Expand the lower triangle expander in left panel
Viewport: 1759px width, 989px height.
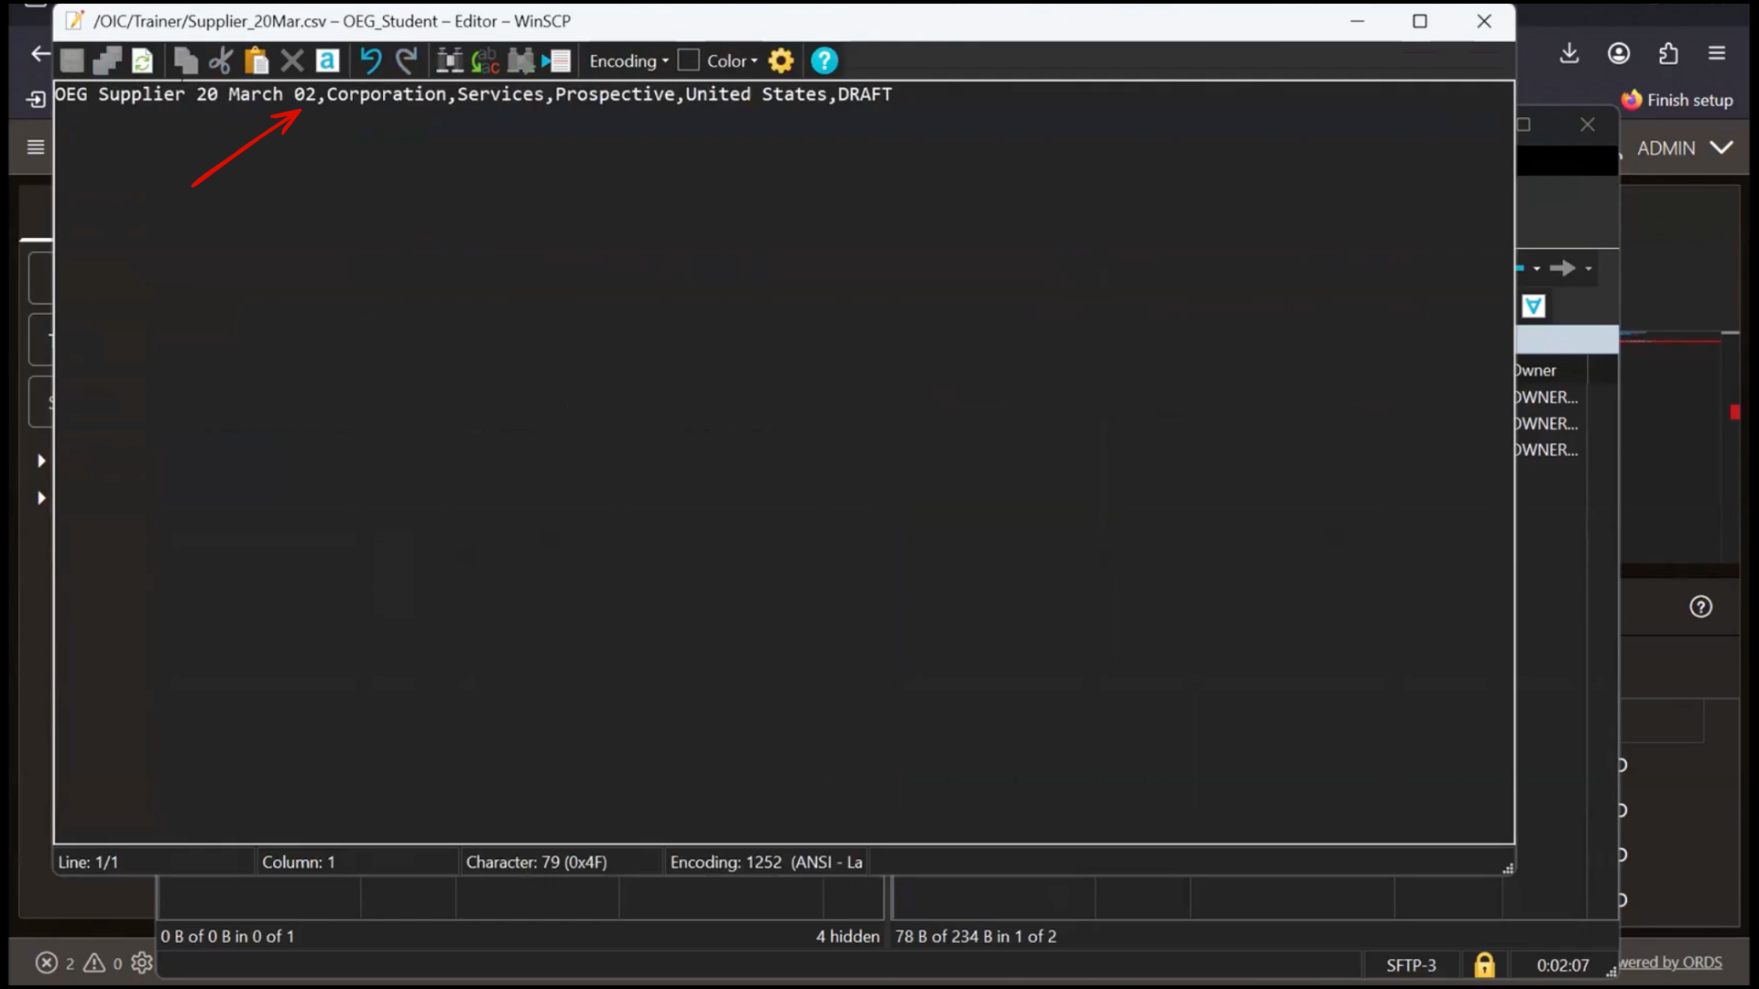point(41,498)
